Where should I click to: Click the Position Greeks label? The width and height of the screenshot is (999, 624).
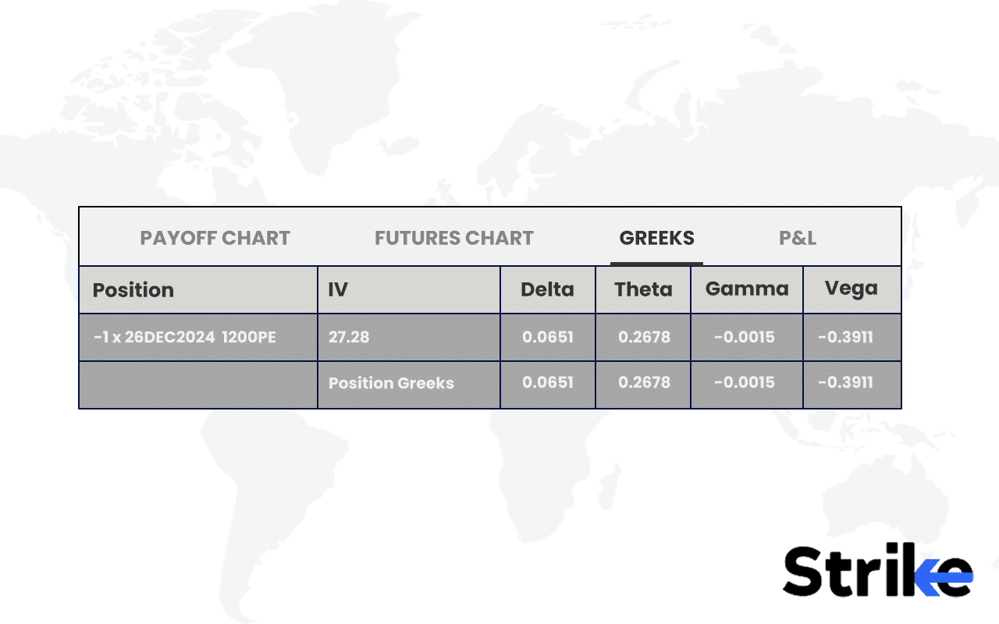(x=391, y=383)
